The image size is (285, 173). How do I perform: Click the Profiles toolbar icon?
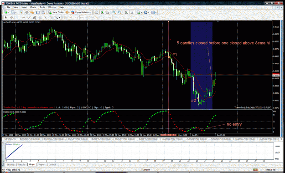13,12
